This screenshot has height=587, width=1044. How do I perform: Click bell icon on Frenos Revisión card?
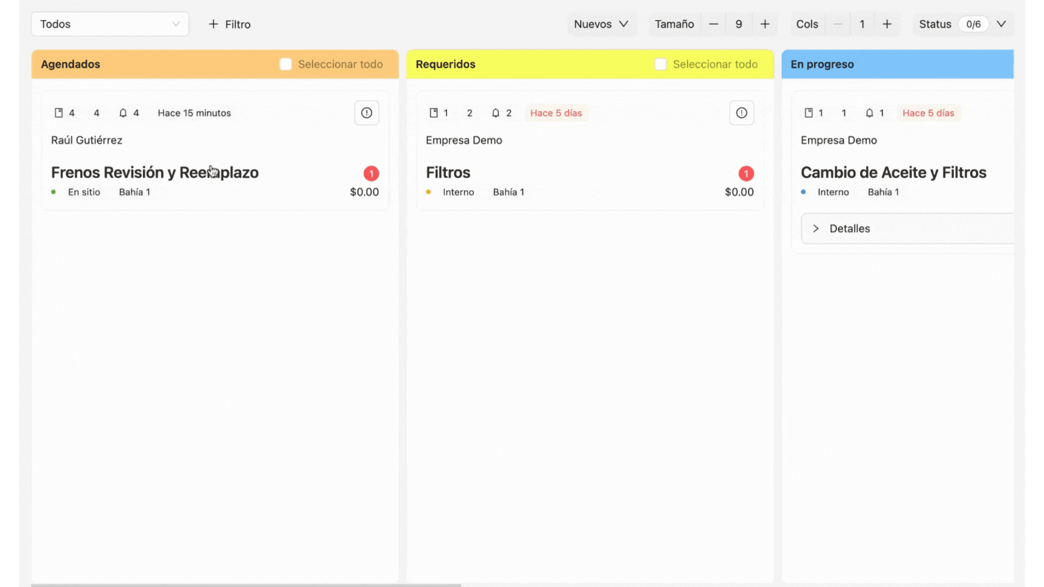(x=123, y=113)
